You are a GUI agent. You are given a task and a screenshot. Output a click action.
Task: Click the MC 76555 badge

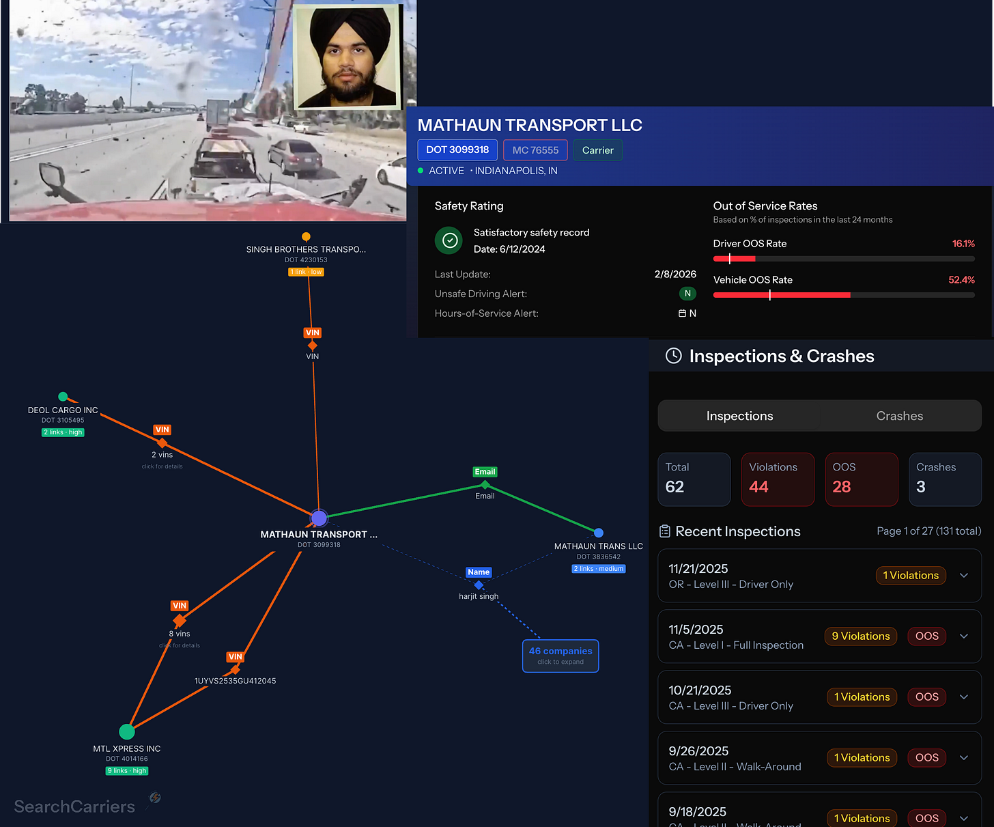pyautogui.click(x=535, y=150)
